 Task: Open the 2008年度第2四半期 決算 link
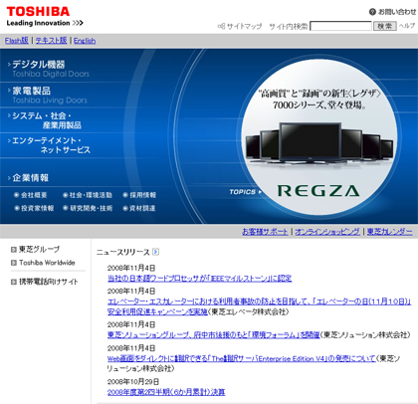166,392
